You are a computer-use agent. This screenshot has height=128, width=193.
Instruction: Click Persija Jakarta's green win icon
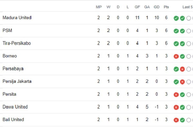(176, 82)
